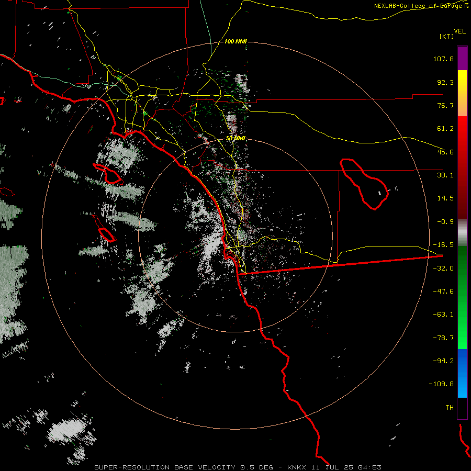Viewport: 471px width, 471px height.
Task: Click the yellow-orange segment of the color bar
Action: (x=462, y=93)
